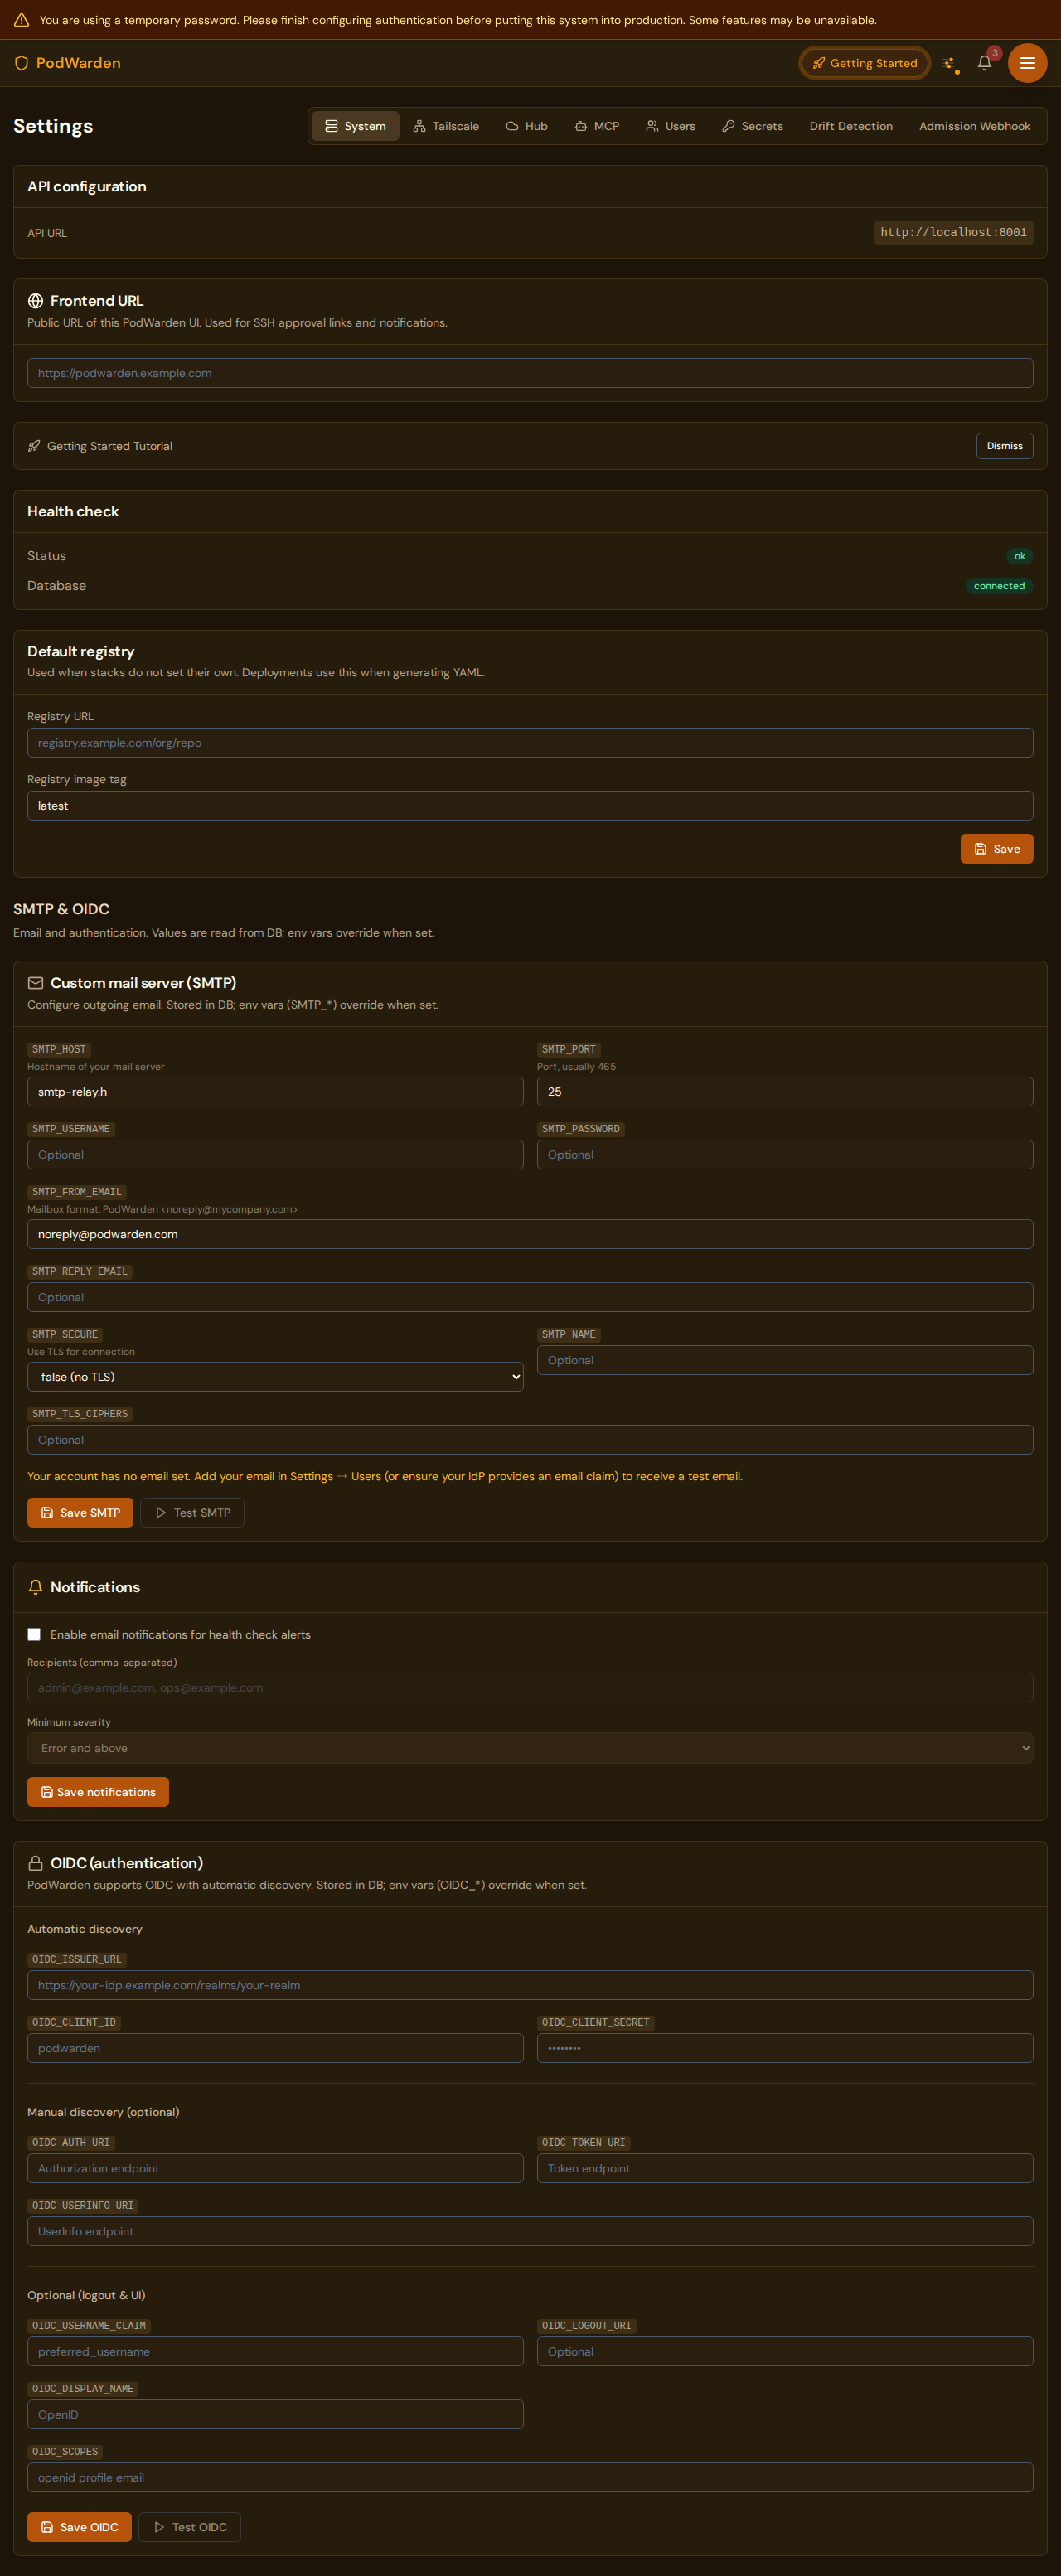Click the 'connected' database badge
Viewport: 1061px width, 2576px height.
click(x=999, y=586)
